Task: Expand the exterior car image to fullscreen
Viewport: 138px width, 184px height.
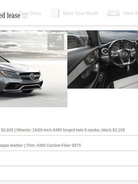Action: coord(56,42)
